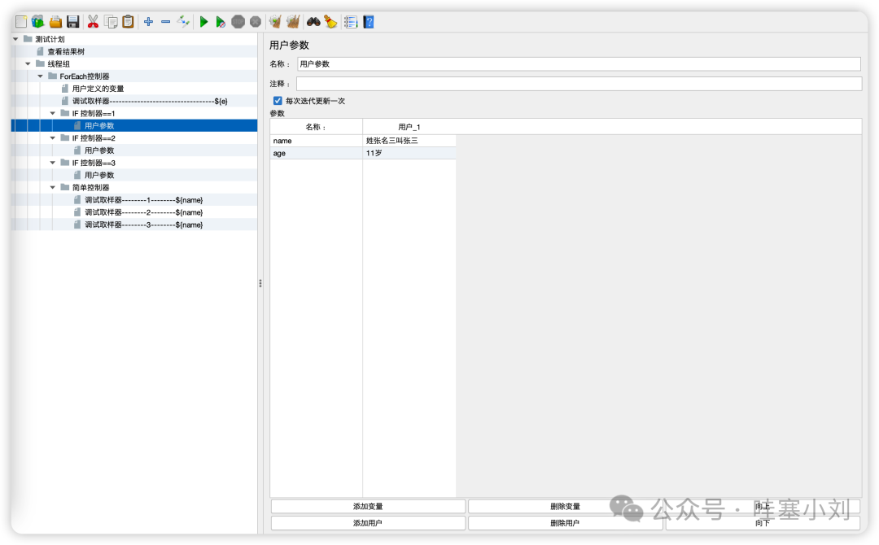This screenshot has width=879, height=545.
Task: Click the 姓张名三叫张三 value cell
Action: pos(409,141)
